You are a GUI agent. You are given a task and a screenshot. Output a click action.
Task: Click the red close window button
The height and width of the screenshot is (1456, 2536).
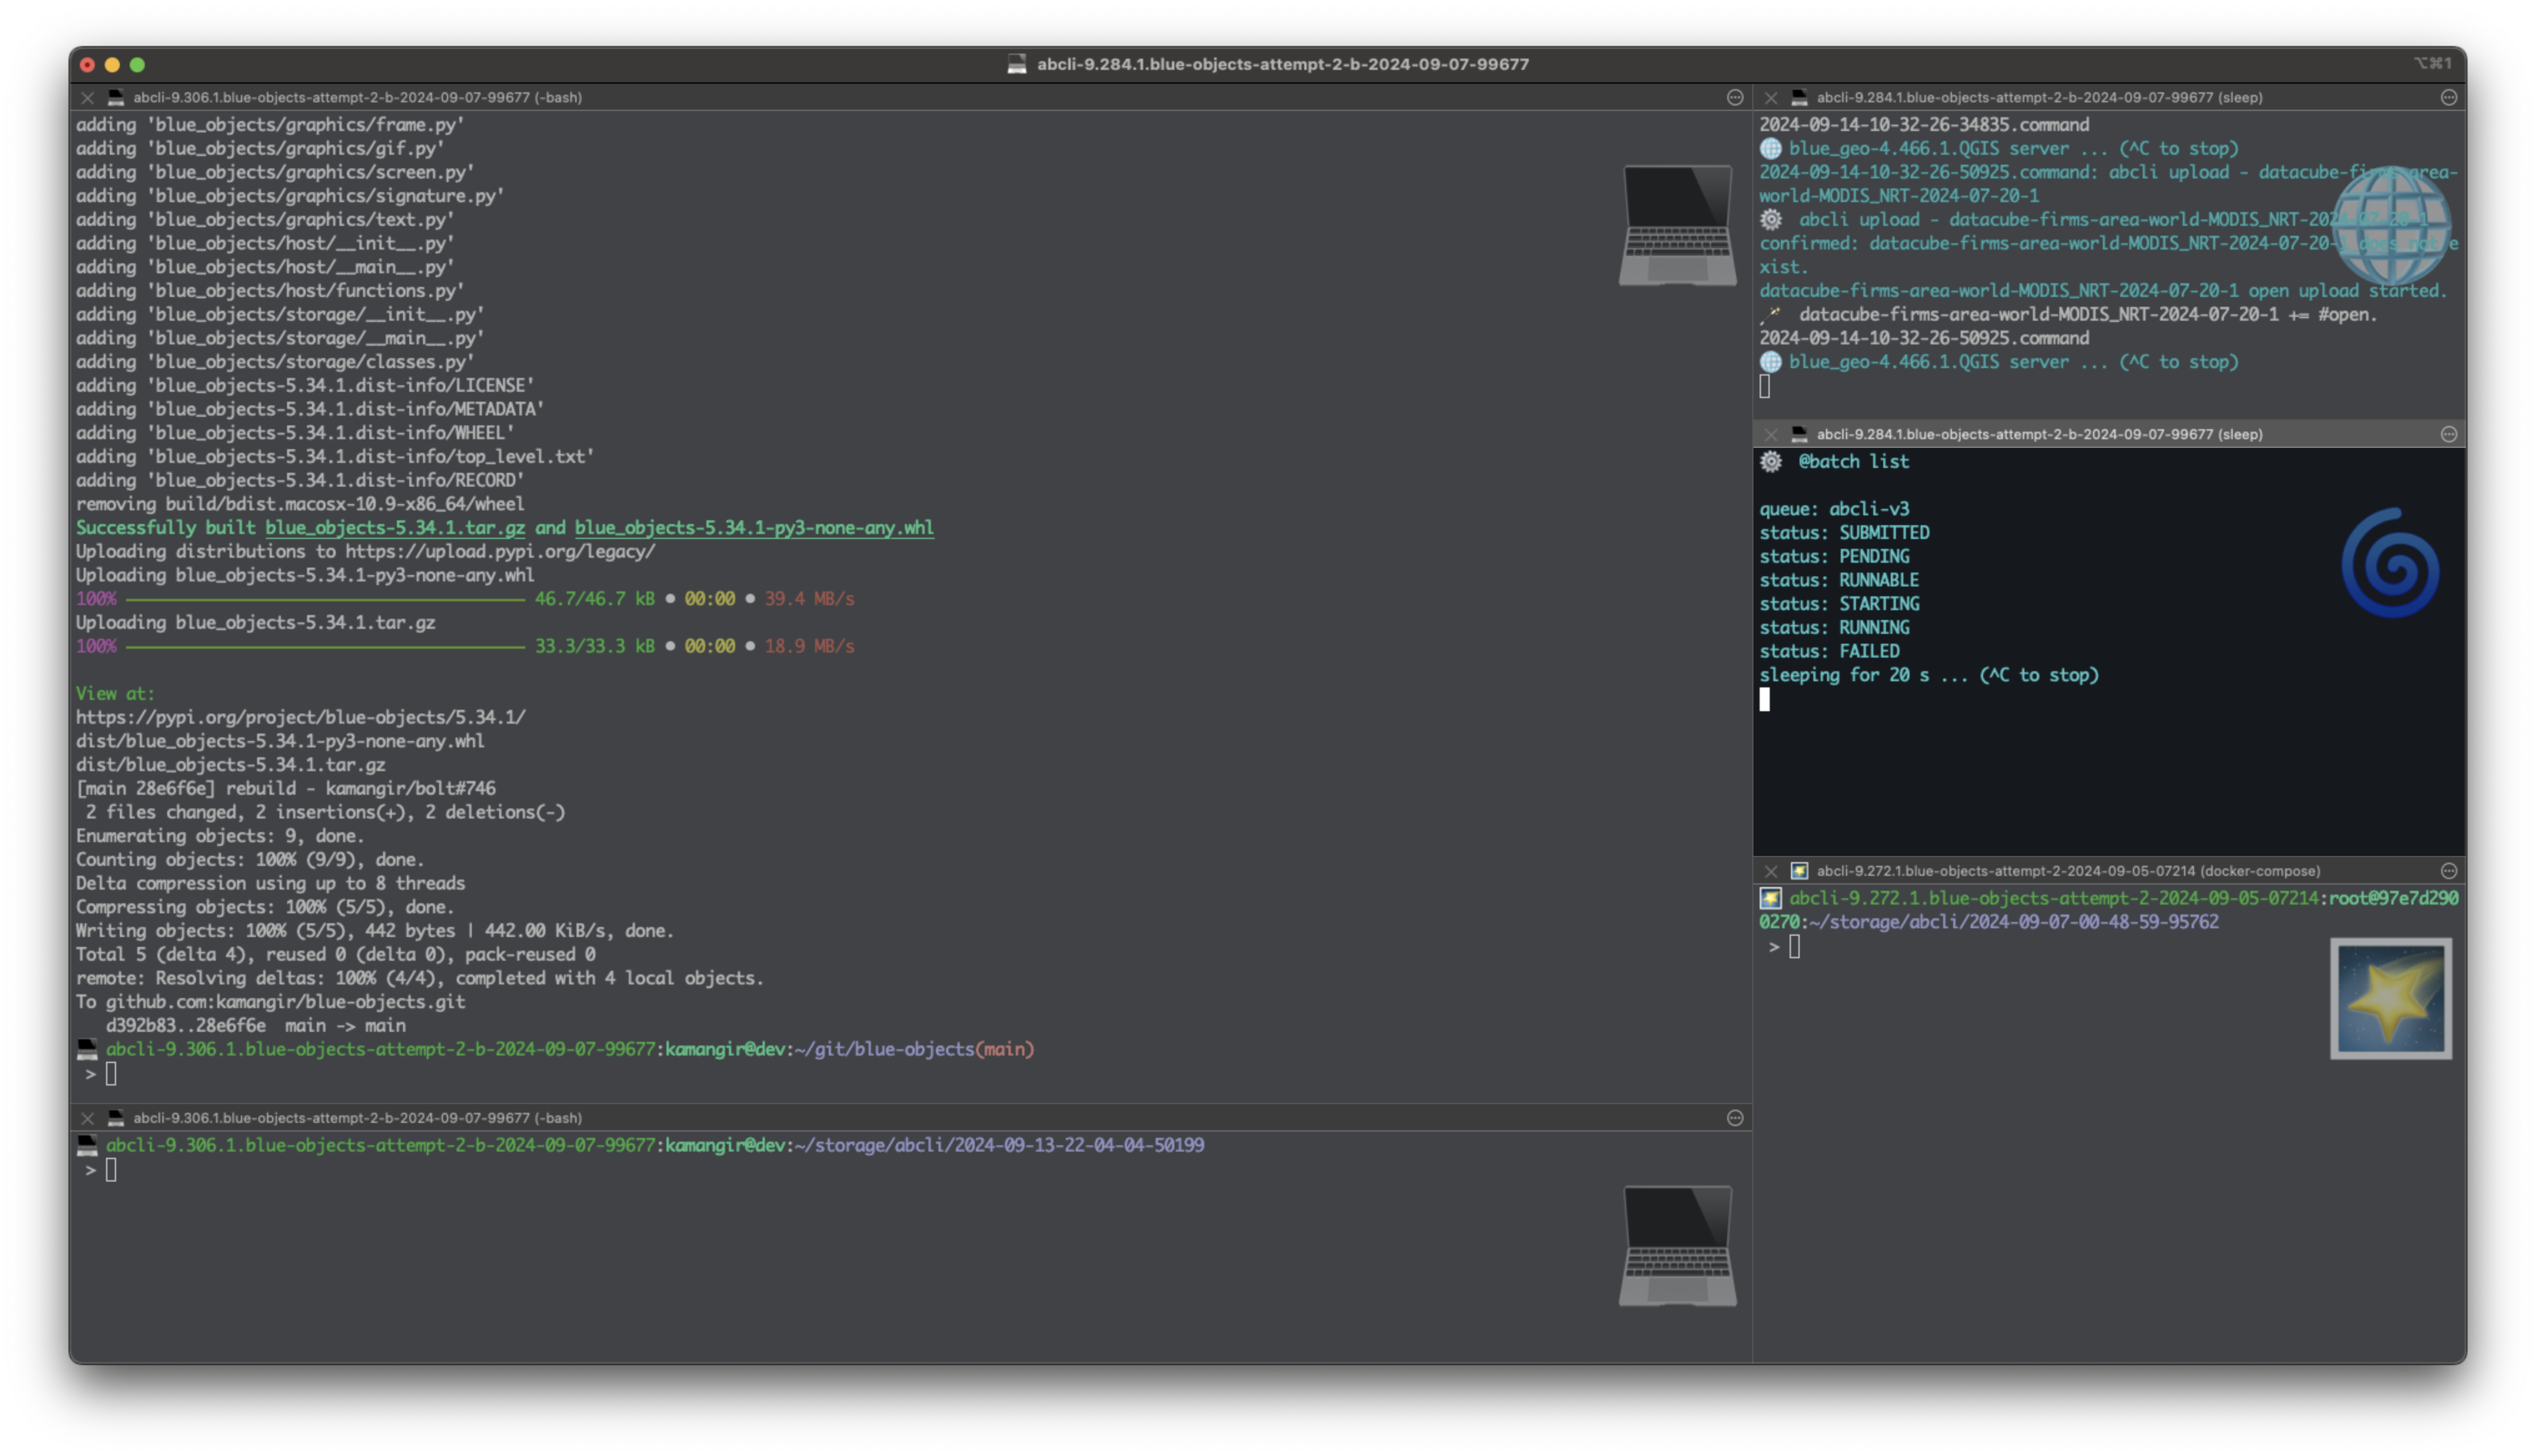87,64
